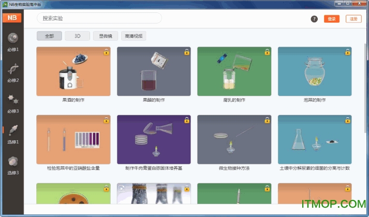Click the app icon in title bar
The height and width of the screenshot is (217, 369).
click(5, 4)
